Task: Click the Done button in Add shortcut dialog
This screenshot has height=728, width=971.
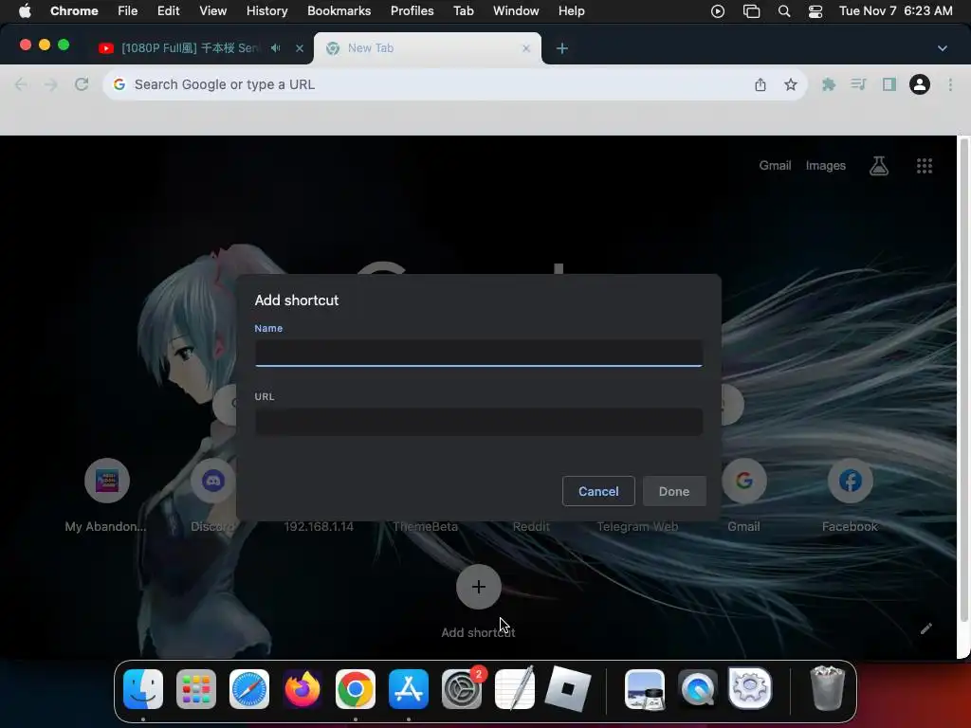Action: click(x=674, y=491)
